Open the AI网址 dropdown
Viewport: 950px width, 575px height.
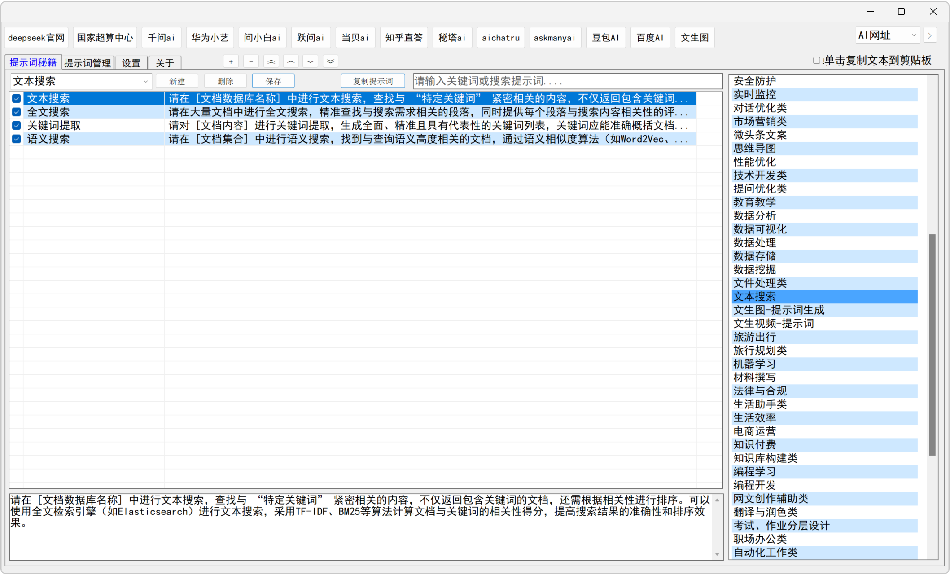[888, 35]
